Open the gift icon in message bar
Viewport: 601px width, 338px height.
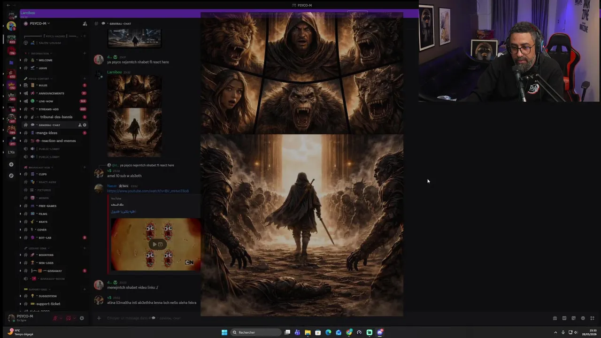coord(555,318)
